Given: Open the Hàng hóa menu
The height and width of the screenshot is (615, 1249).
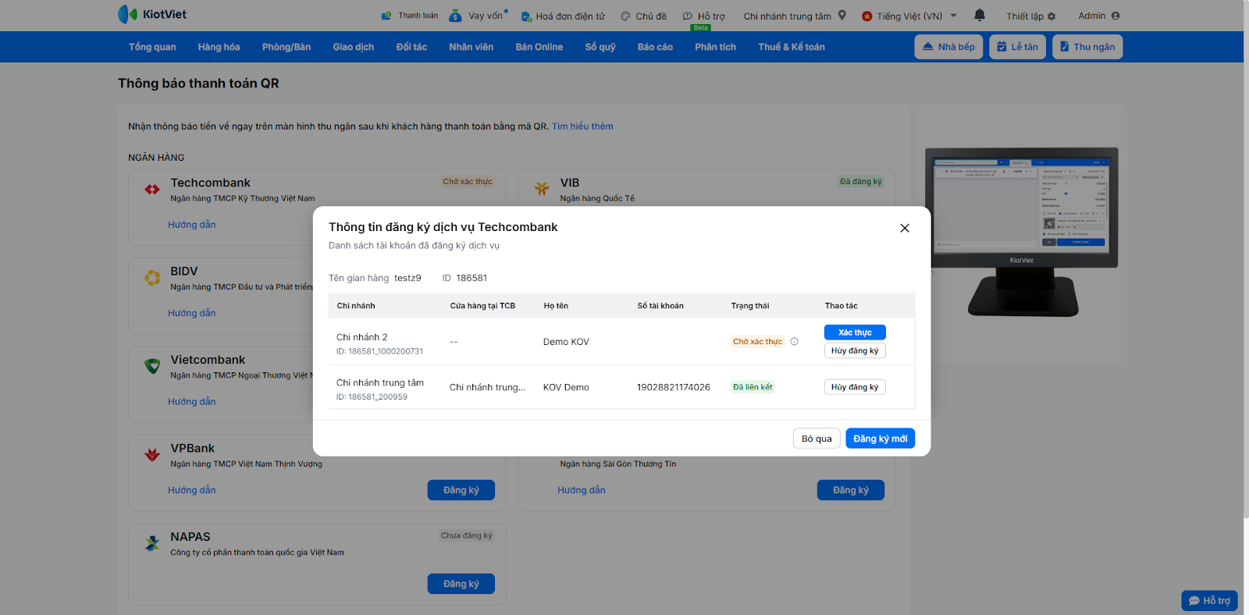Looking at the screenshot, I should [x=219, y=47].
